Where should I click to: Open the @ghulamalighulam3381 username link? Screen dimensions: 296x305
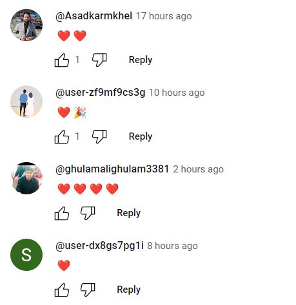[112, 169]
